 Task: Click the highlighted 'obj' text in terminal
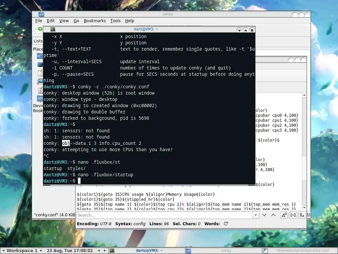pyautogui.click(x=66, y=143)
